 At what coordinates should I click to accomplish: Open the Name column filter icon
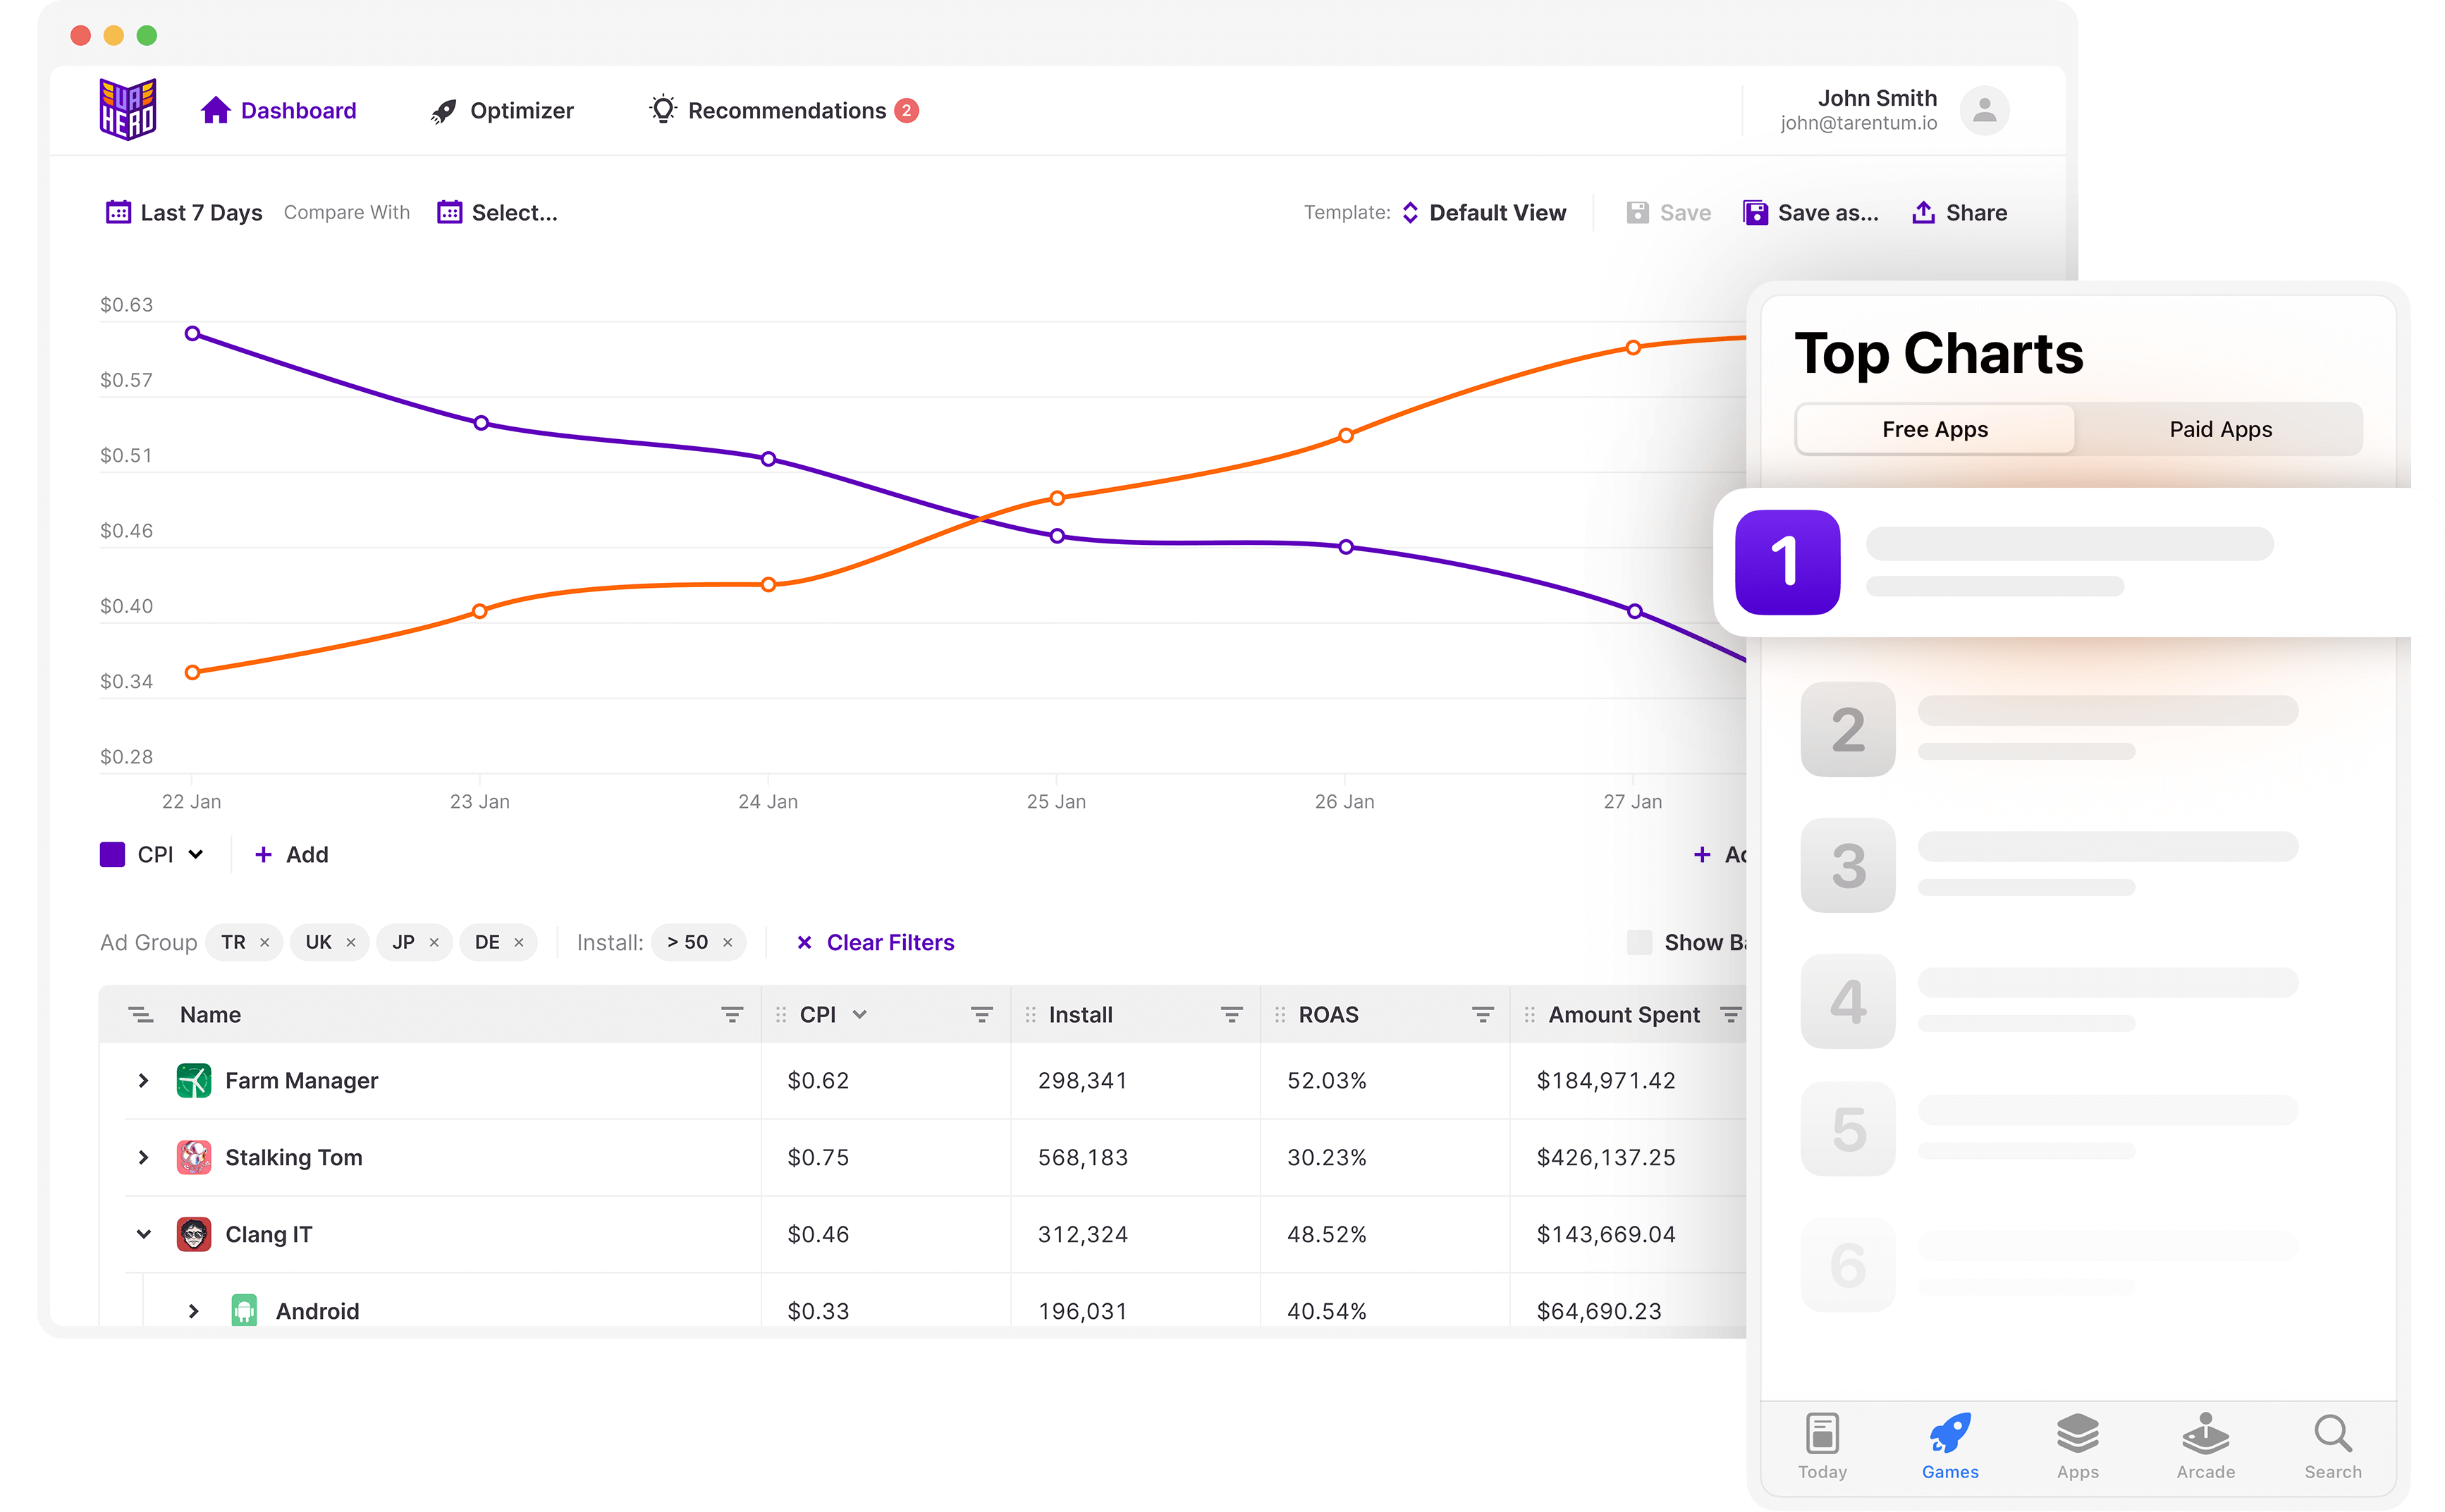(732, 1014)
